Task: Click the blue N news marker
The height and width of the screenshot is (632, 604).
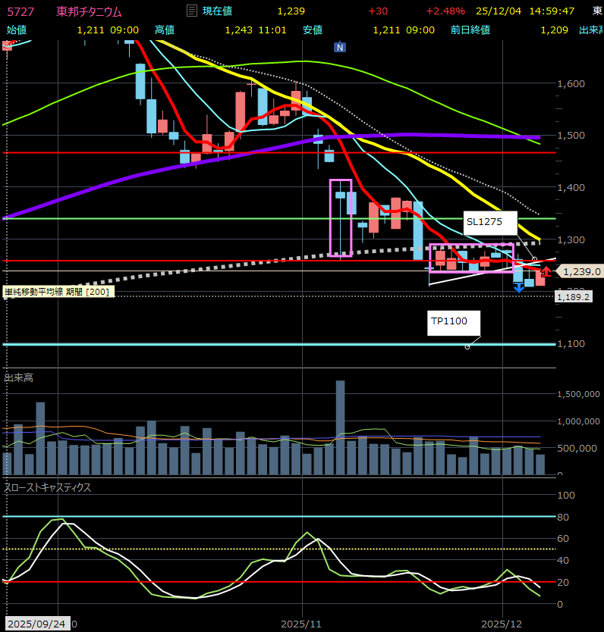Action: (x=340, y=47)
